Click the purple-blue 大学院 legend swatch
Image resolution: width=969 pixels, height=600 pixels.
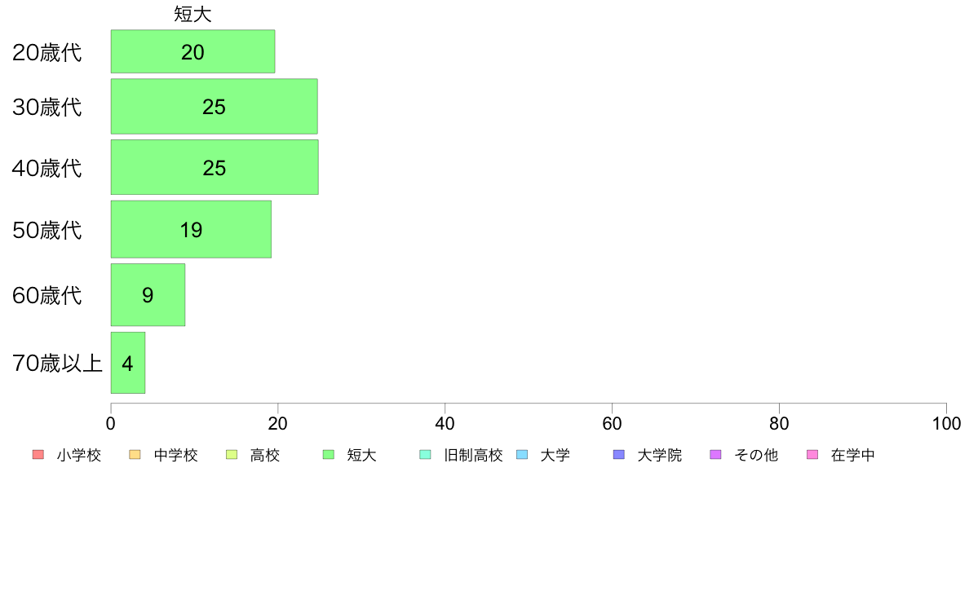click(618, 455)
